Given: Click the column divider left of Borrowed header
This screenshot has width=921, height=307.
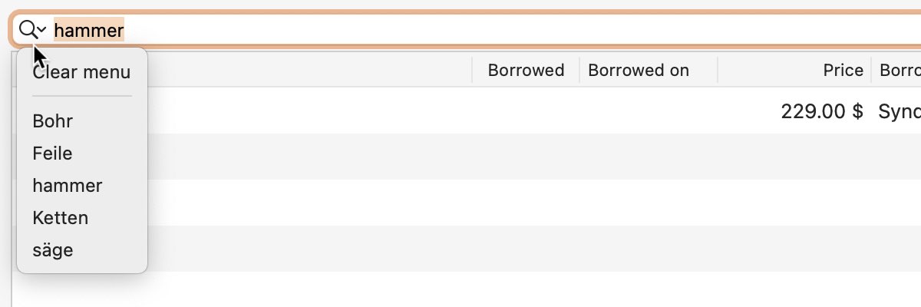Looking at the screenshot, I should click(x=472, y=71).
